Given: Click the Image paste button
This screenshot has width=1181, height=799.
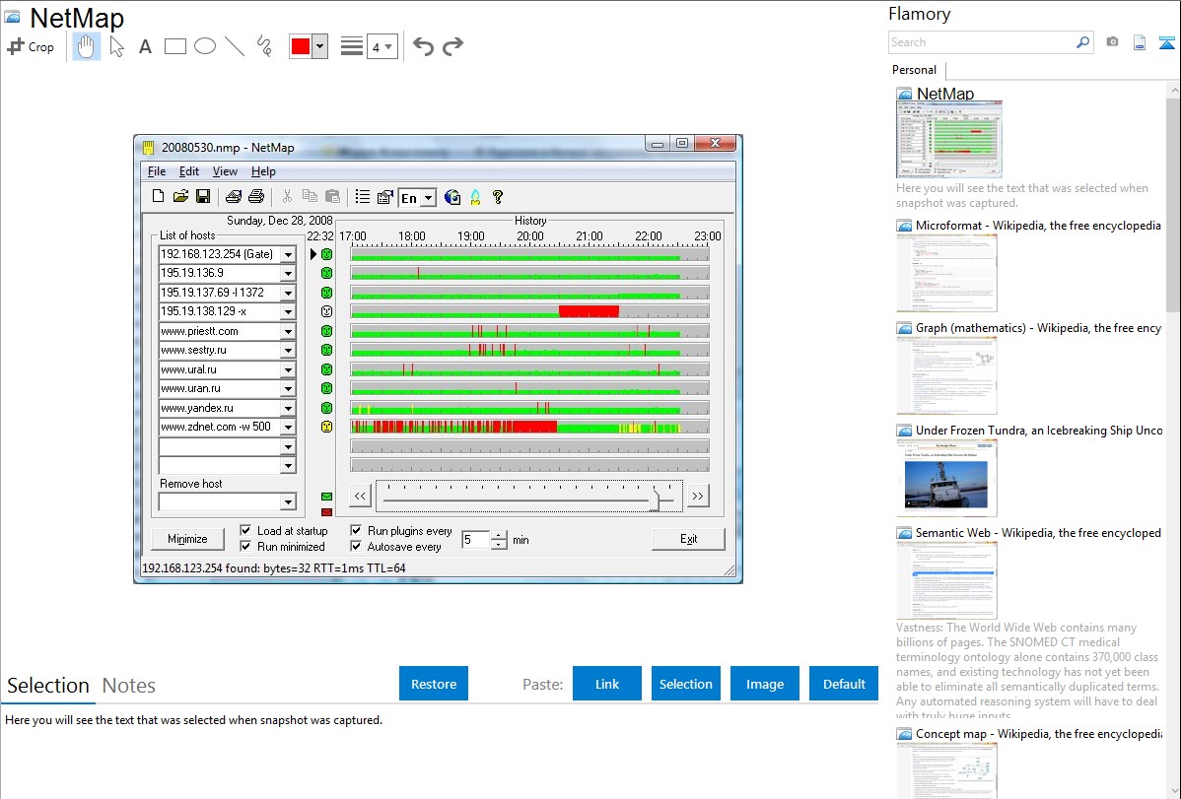Looking at the screenshot, I should (764, 683).
